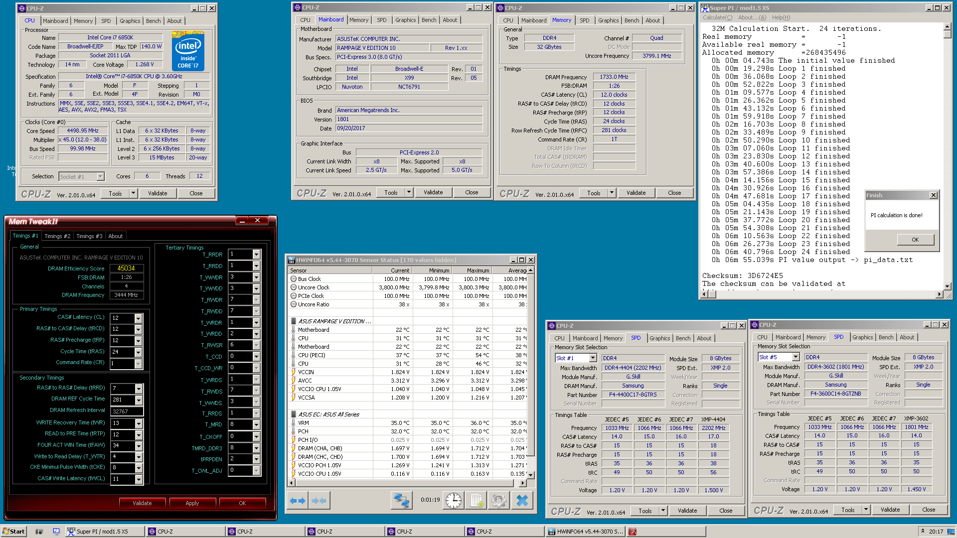957x538 pixels.
Task: Click system tray show-hidden-icons arrow
Action: point(923,531)
